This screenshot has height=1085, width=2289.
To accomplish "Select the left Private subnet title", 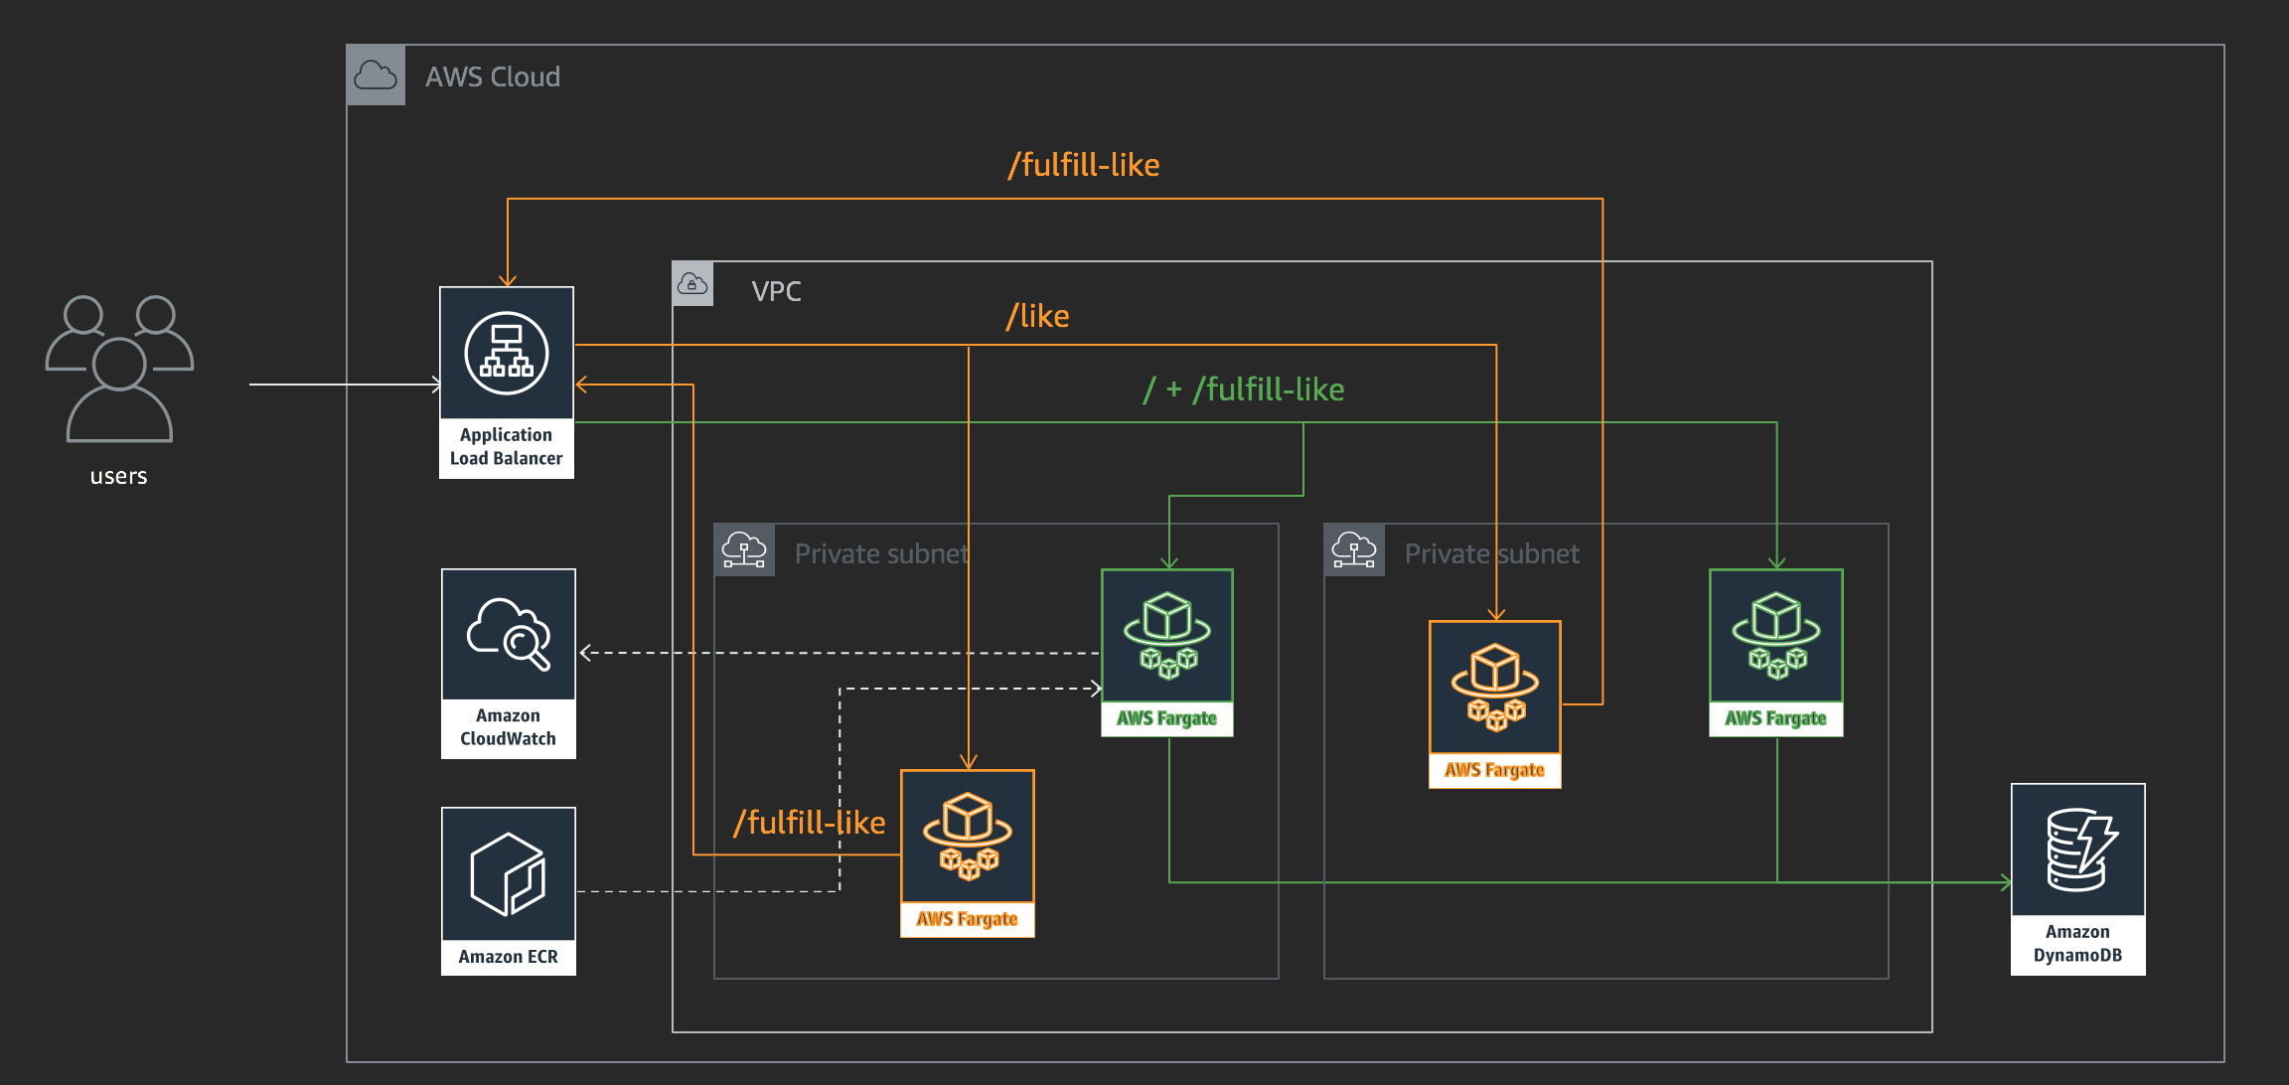I will pyautogui.click(x=881, y=553).
